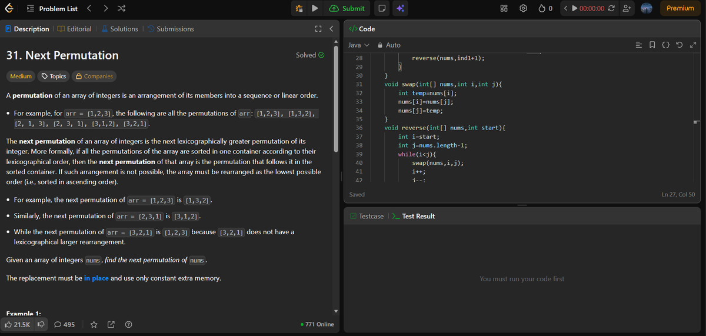Submit the solution

pos(347,8)
